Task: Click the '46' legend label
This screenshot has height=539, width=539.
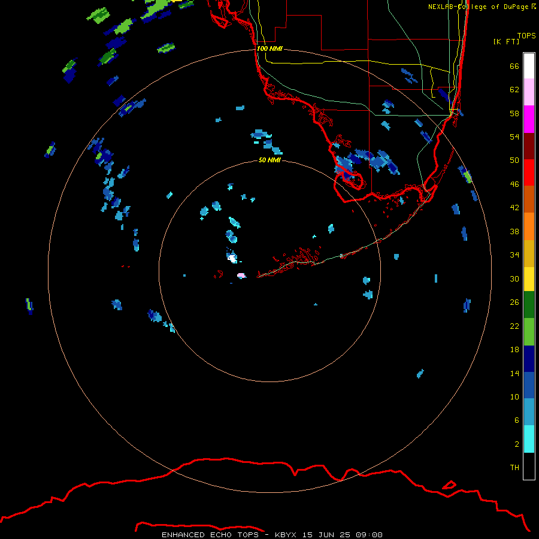Action: (514, 184)
